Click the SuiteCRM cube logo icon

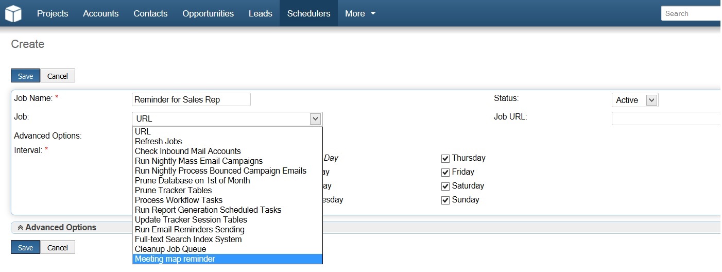pos(13,13)
